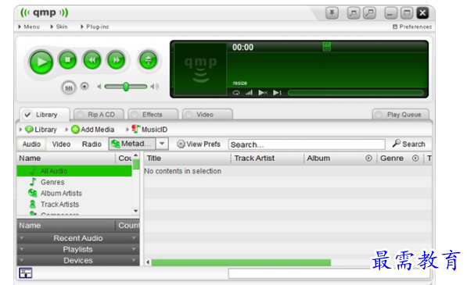Expand the Recent Audio section
Viewport: 467px width, 285px height.
click(x=78, y=238)
